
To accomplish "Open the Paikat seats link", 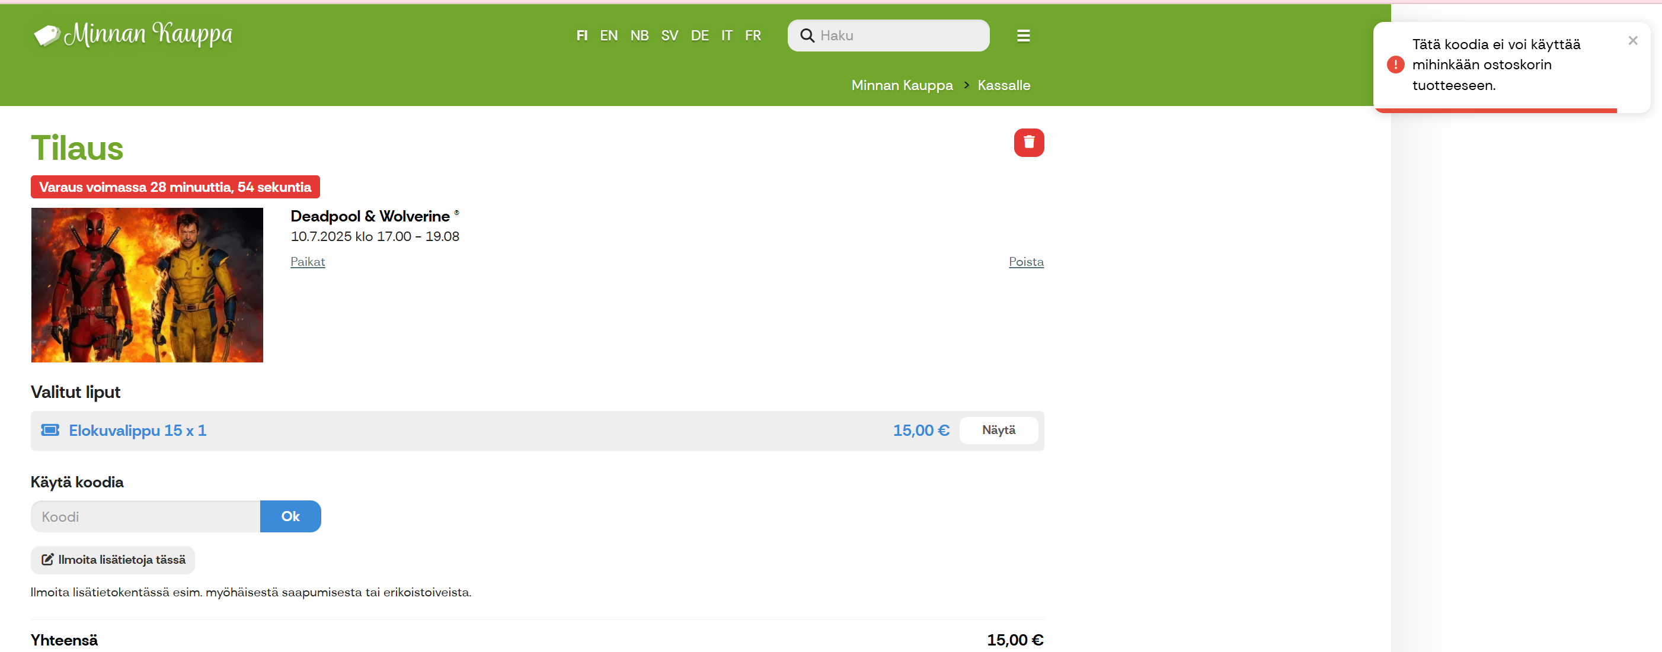I will [307, 261].
